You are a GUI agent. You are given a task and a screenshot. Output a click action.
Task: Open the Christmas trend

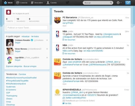pos(11,105)
